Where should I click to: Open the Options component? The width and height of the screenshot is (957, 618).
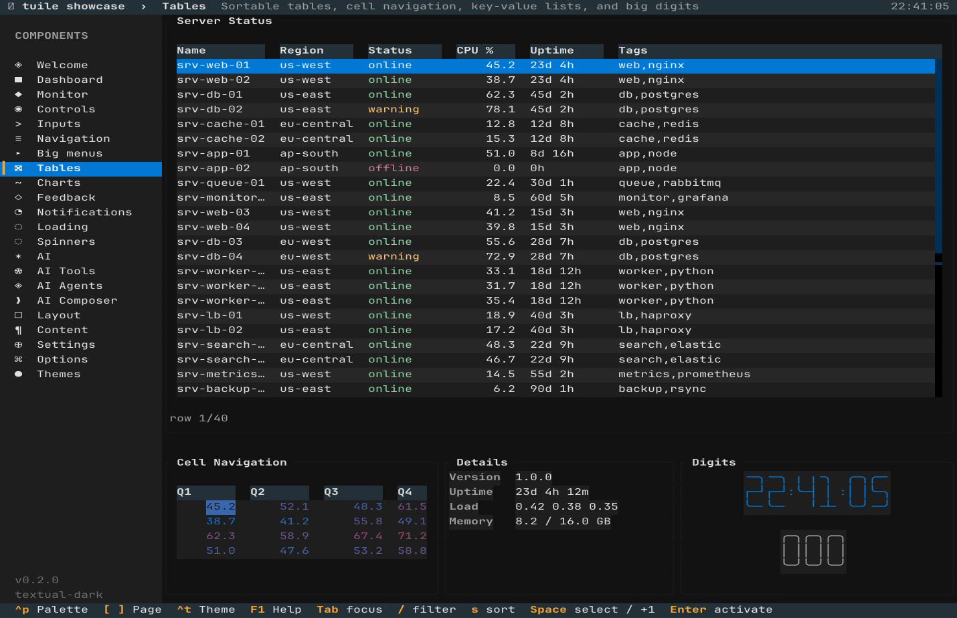click(x=82, y=359)
